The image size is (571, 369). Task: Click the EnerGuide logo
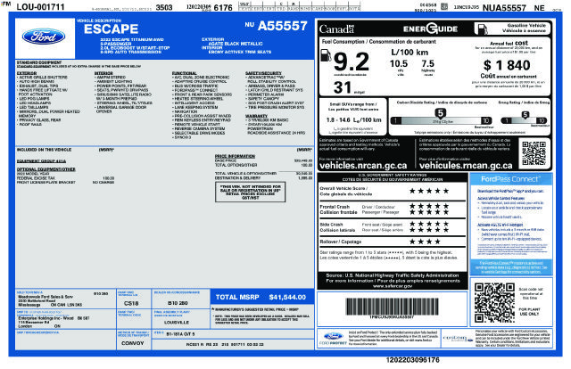tap(430, 29)
